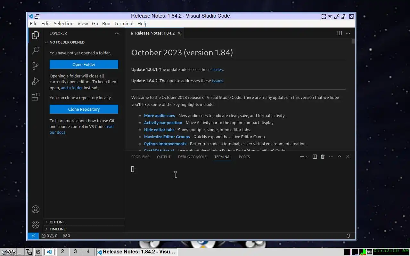Viewport: 410px width, 256px height.
Task: Kill the terminal with trash icon
Action: [323, 157]
